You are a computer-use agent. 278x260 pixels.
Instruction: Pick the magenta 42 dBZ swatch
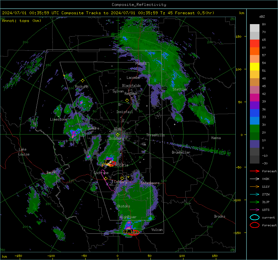point(255,98)
